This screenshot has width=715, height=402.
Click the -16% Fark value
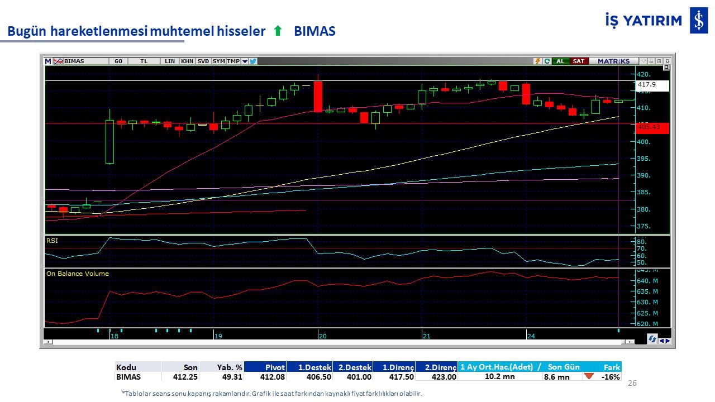[611, 377]
